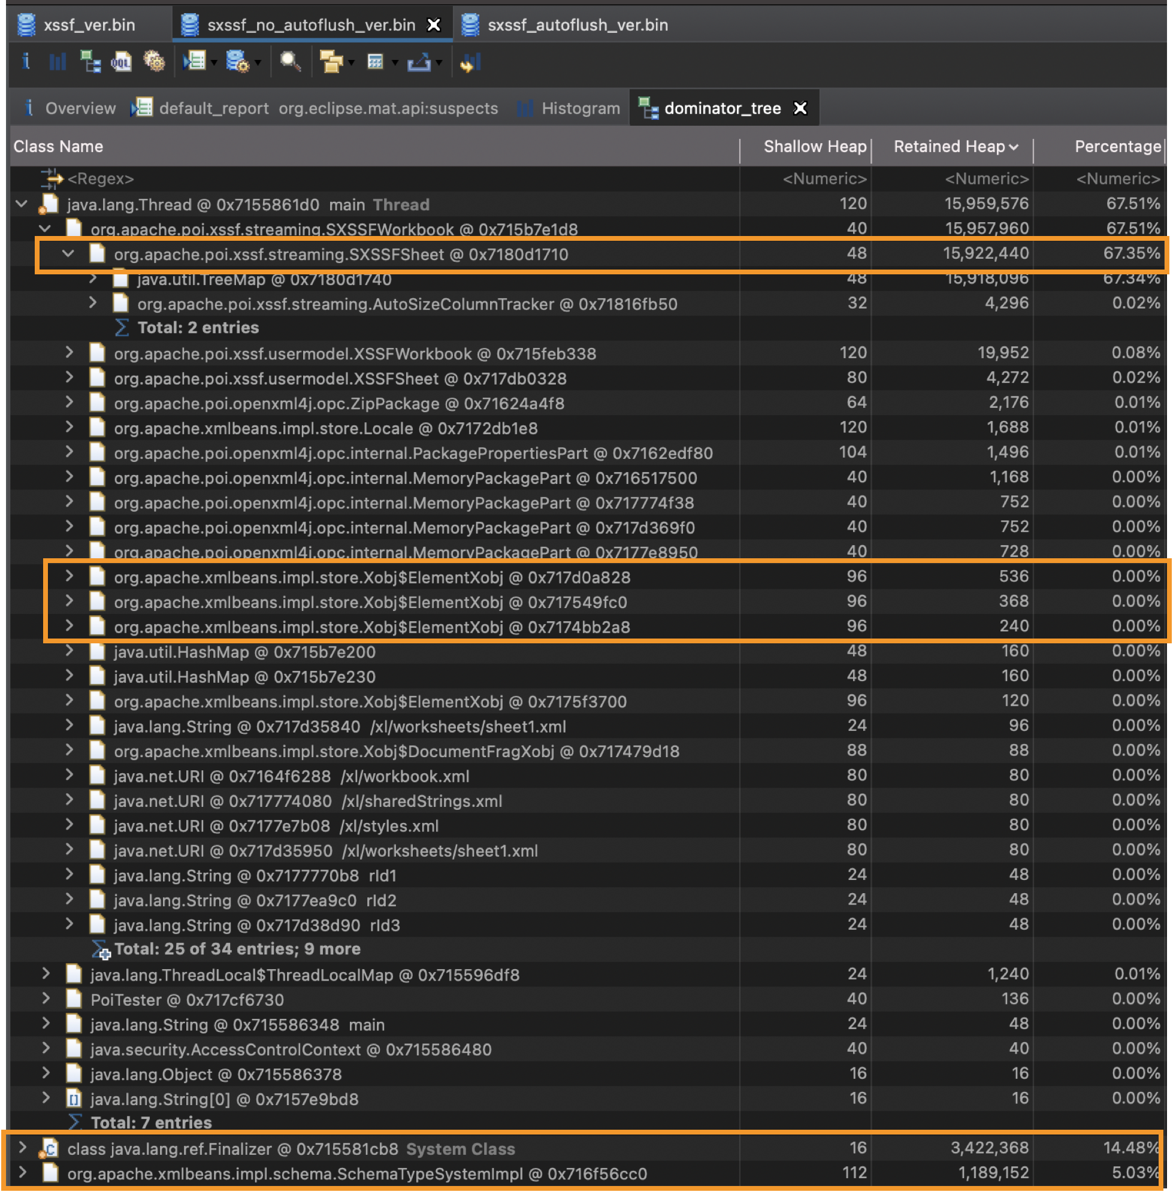This screenshot has width=1173, height=1192.
Task: Click the calculator retained size icon
Action: click(x=374, y=62)
